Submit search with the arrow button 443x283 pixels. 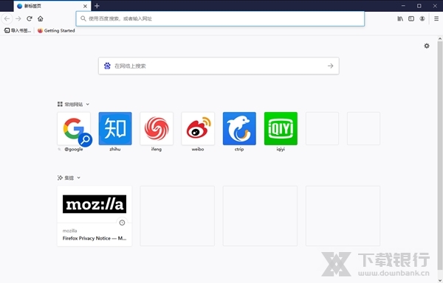[330, 66]
